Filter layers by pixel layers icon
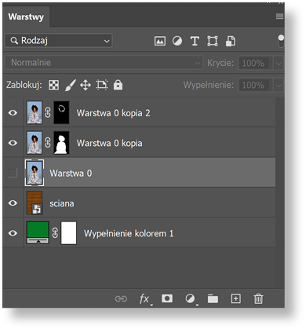Screen dimensions: 306x329 click(160, 41)
